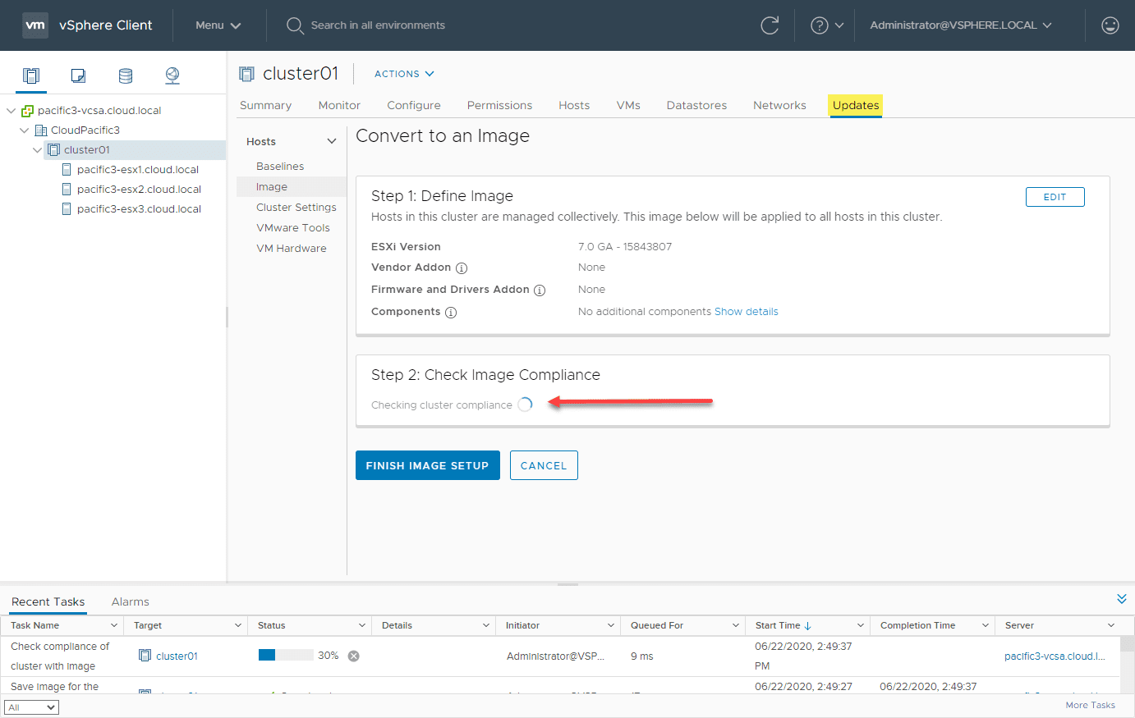Cancel the running compliance check task

(x=353, y=655)
